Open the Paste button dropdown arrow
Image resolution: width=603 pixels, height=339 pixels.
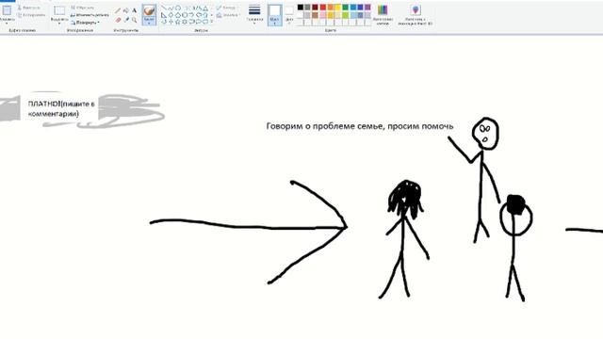[x=7, y=23]
